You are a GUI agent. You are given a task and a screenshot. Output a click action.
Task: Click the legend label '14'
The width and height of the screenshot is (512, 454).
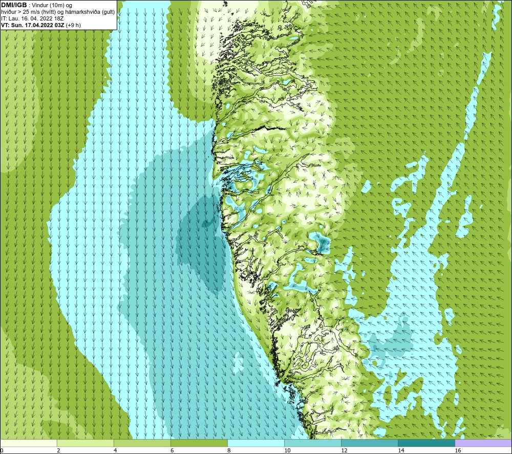tap(401, 451)
